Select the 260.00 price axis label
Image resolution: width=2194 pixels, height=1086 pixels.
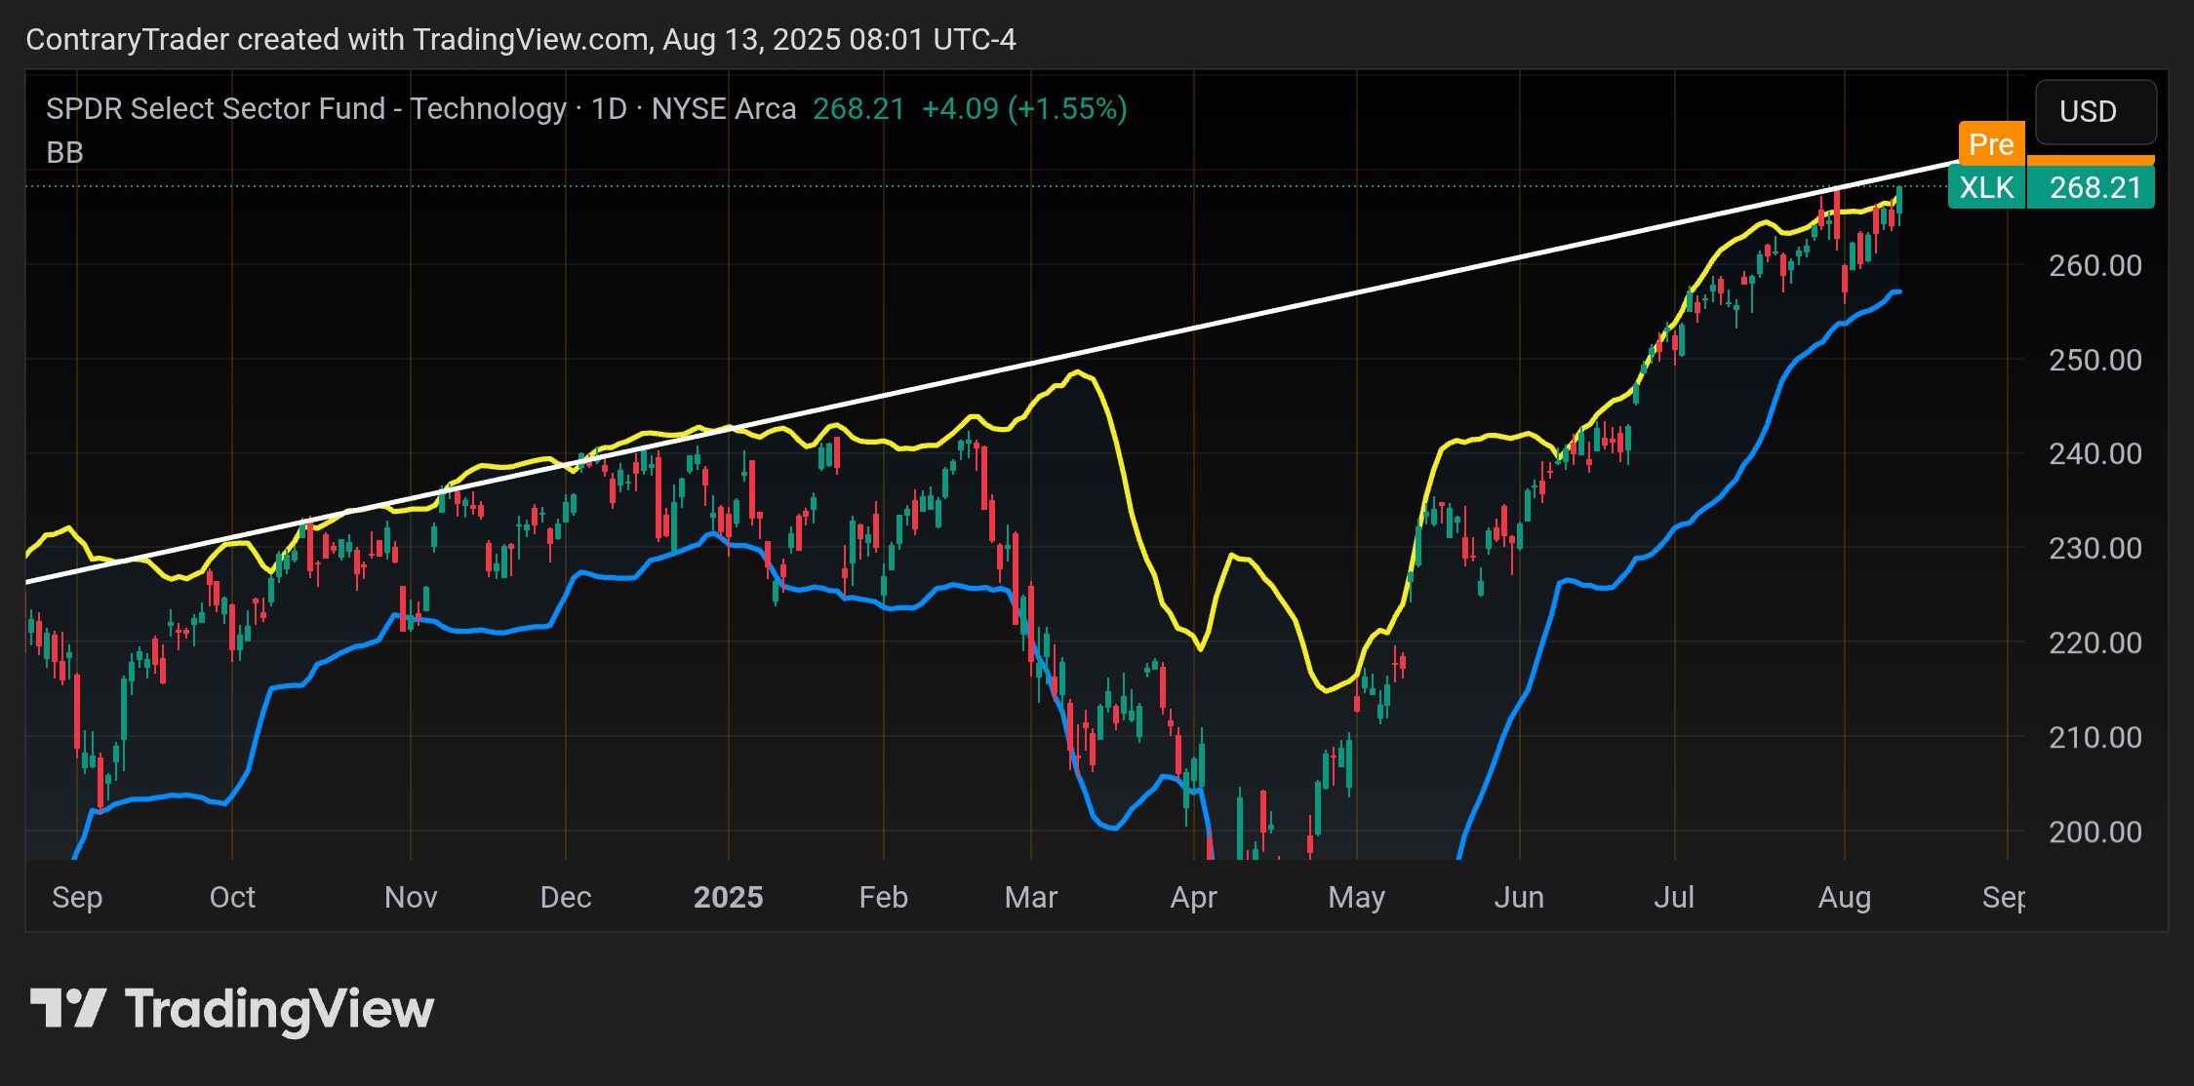[x=2094, y=265]
